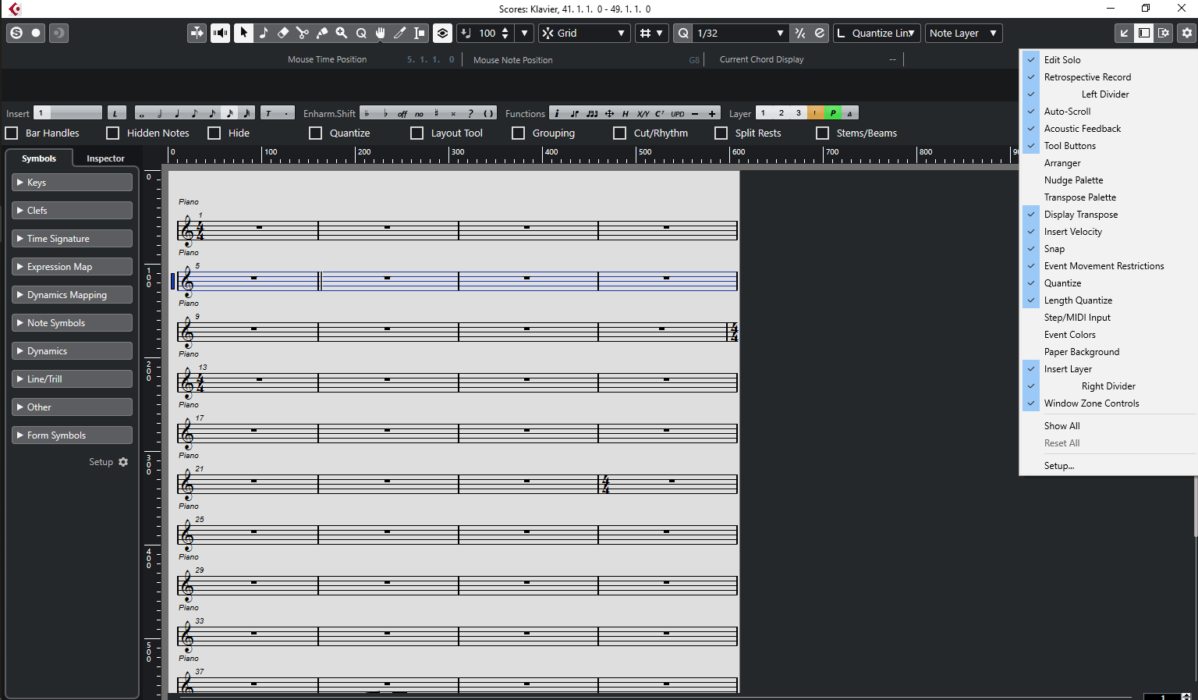Open the Quantize Link length dropdown
Screen dimensions: 1198x700
click(x=876, y=33)
